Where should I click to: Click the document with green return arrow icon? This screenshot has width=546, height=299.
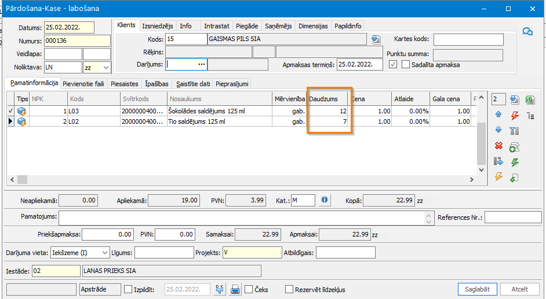(x=514, y=178)
